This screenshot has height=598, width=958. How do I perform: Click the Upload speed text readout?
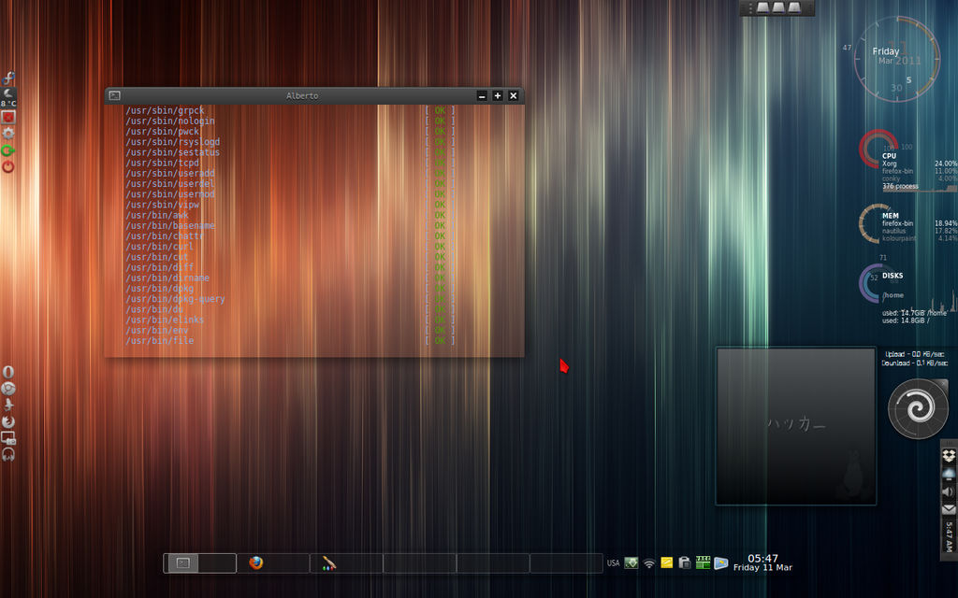[915, 354]
